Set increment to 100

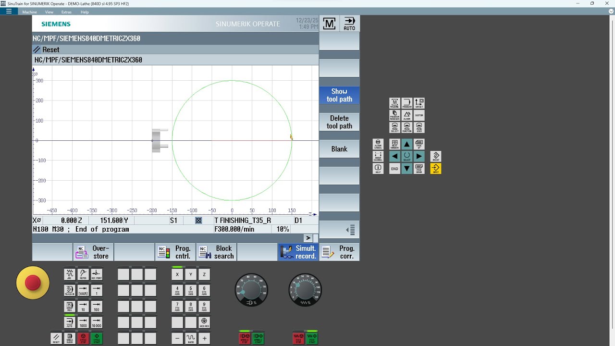pyautogui.click(x=97, y=306)
